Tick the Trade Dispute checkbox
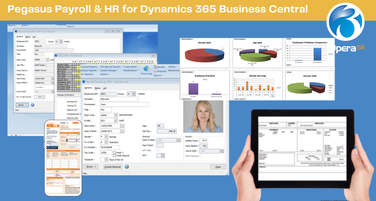The image size is (376, 201). tap(114, 155)
